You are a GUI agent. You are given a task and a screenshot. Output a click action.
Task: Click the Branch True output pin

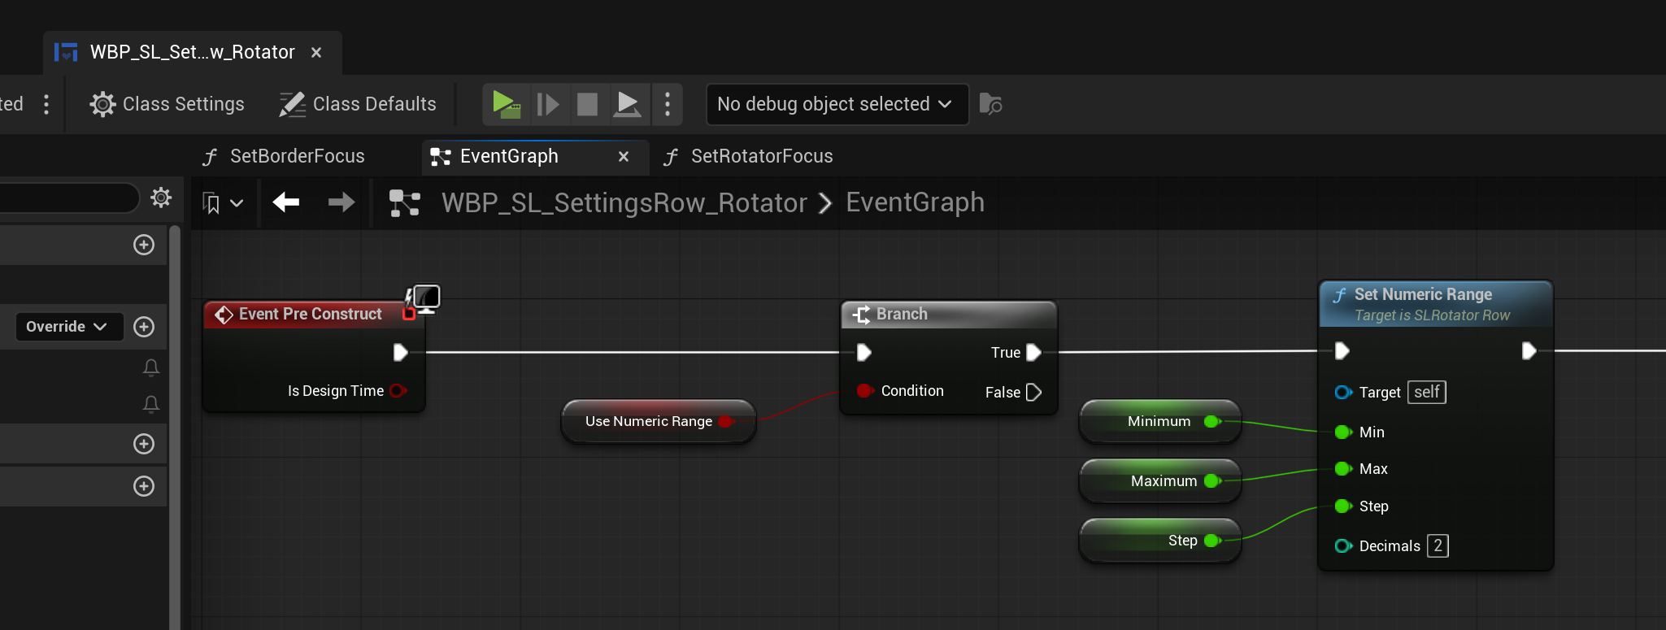click(1033, 352)
